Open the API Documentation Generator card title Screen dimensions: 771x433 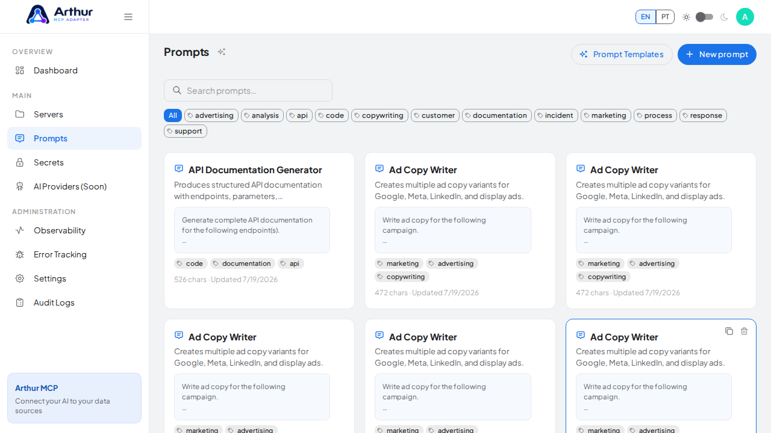tap(255, 170)
